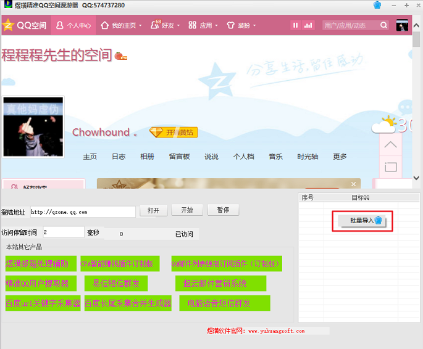This screenshot has width=423, height=349.
Task: Open the 时光轴 tab
Action: click(308, 157)
